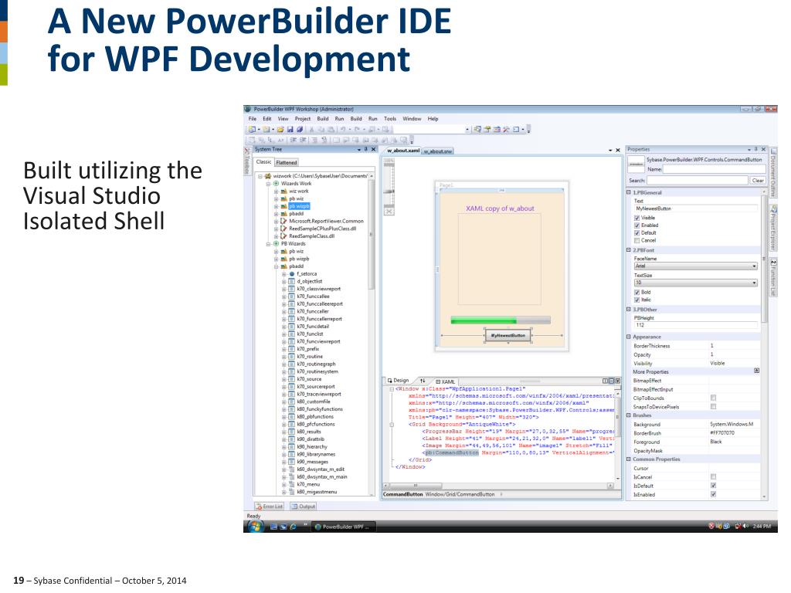This screenshot has width=791, height=593.
Task: Click the vertical split pane icon
Action: coord(606,381)
